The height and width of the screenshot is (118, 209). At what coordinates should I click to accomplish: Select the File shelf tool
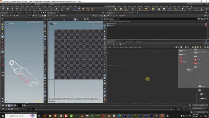83,9
